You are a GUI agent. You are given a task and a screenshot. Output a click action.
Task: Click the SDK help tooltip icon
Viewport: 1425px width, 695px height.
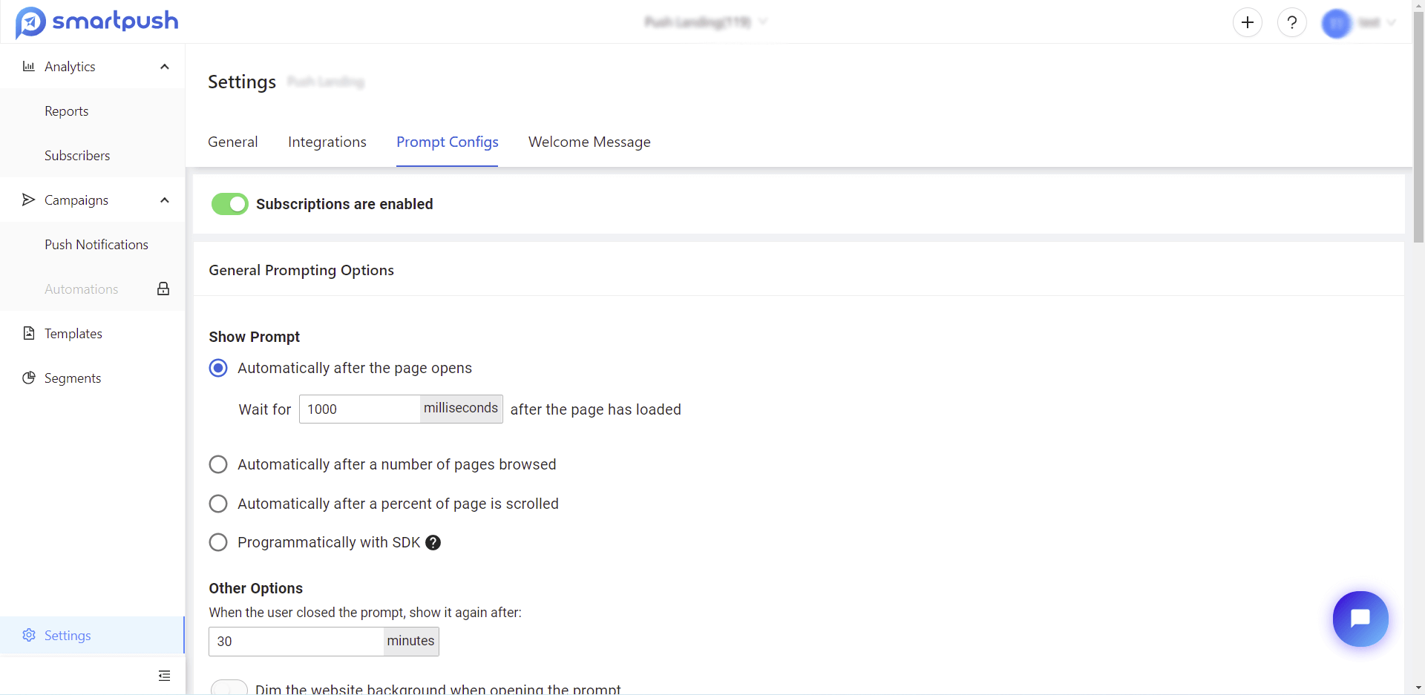[433, 543]
